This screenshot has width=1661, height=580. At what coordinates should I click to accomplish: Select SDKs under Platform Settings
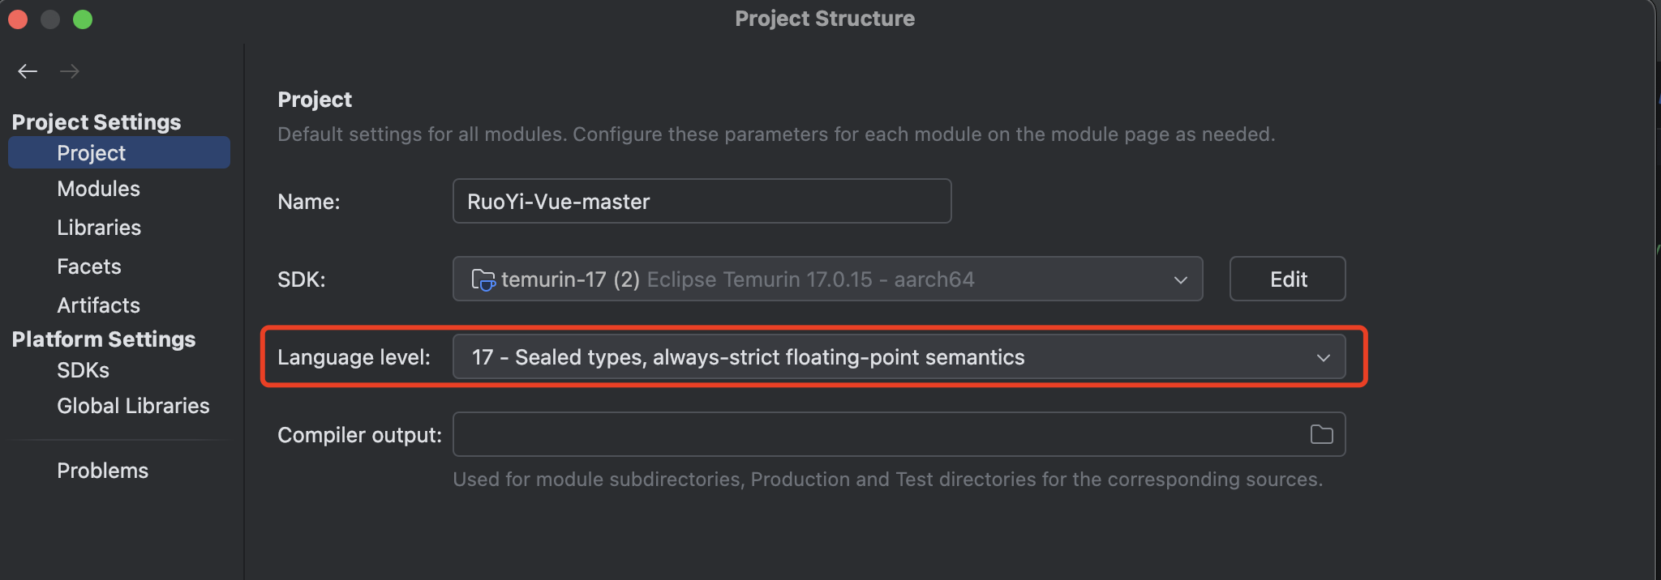tap(83, 370)
